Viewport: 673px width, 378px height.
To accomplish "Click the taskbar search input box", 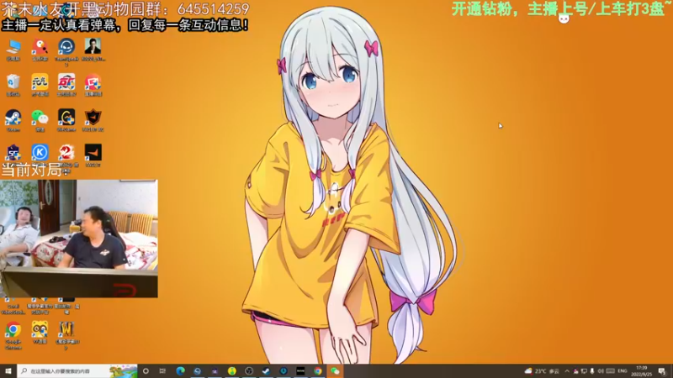I will (77, 371).
